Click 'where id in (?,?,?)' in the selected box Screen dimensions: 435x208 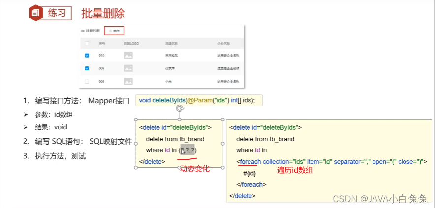[171, 150]
